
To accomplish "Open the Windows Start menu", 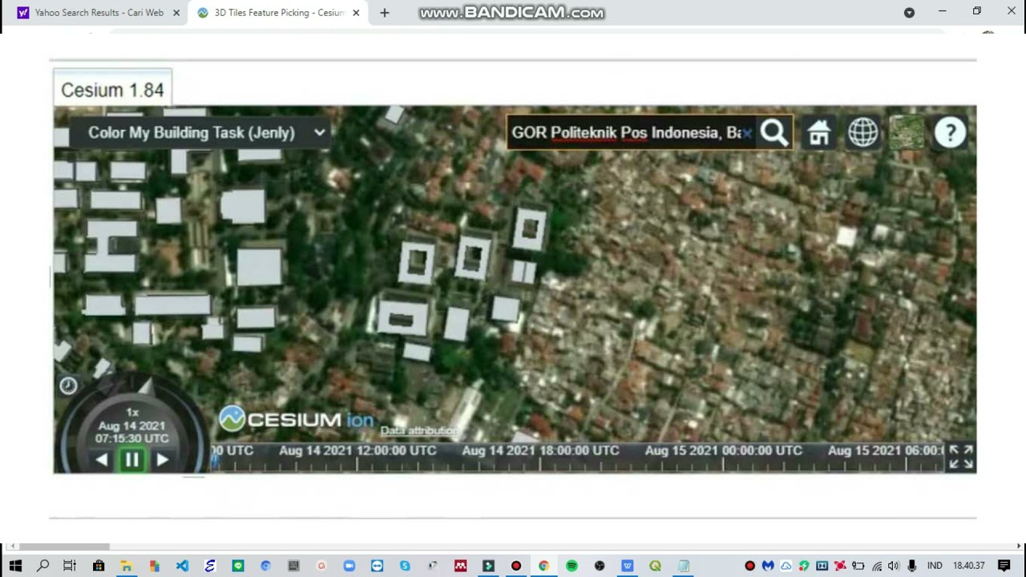I will 15,566.
